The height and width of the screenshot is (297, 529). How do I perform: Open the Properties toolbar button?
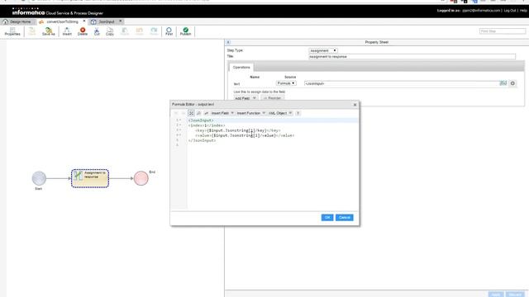click(x=12, y=31)
